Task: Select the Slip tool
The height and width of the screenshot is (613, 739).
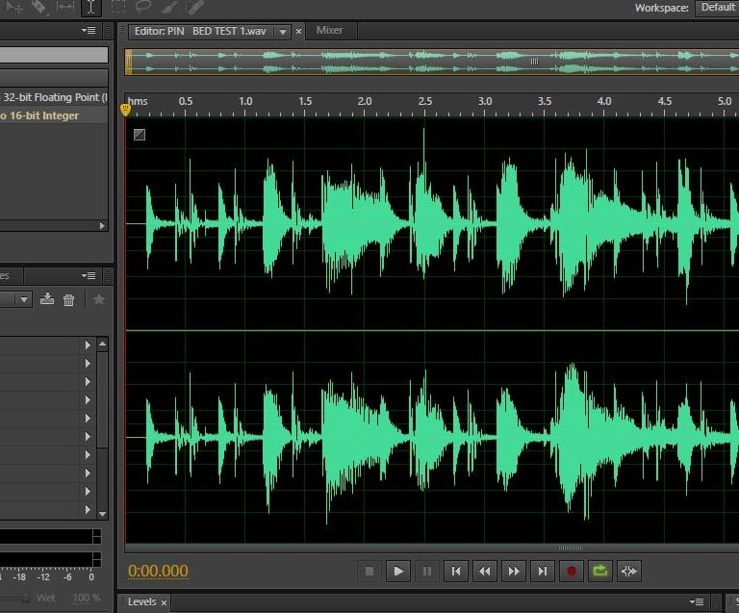Action: 64,7
